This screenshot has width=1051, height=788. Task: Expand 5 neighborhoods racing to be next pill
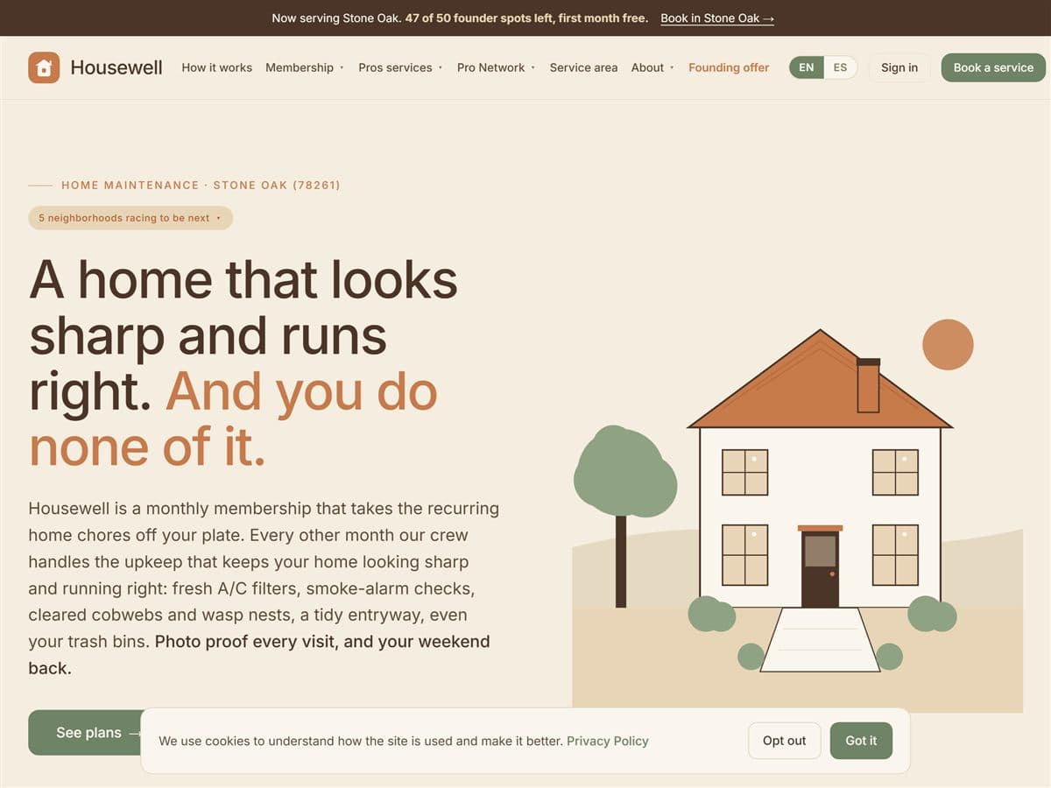tap(130, 218)
